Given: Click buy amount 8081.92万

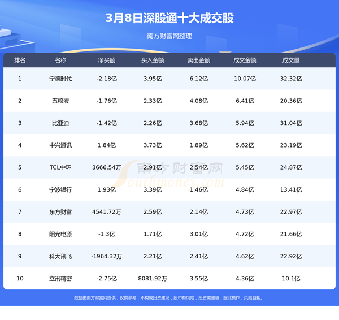Looking at the screenshot, I should (153, 279).
